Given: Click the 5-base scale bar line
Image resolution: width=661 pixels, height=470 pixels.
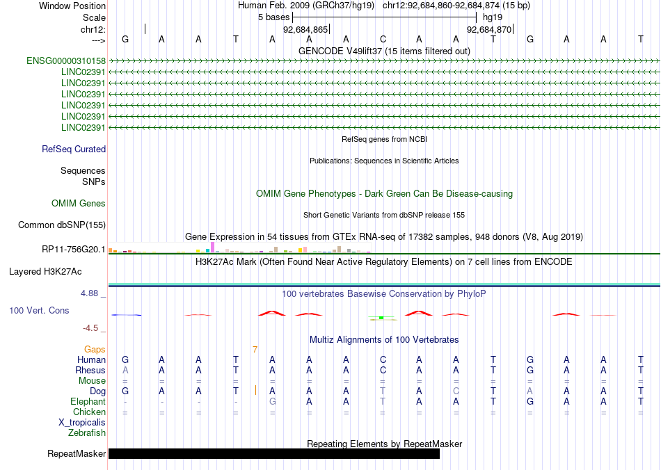Looking at the screenshot, I should pyautogui.click(x=385, y=17).
